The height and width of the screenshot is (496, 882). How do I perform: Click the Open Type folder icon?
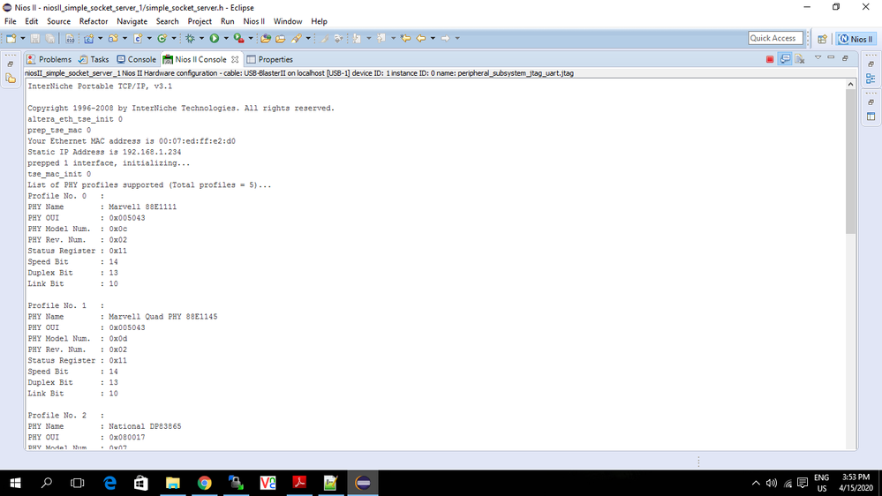coord(266,38)
